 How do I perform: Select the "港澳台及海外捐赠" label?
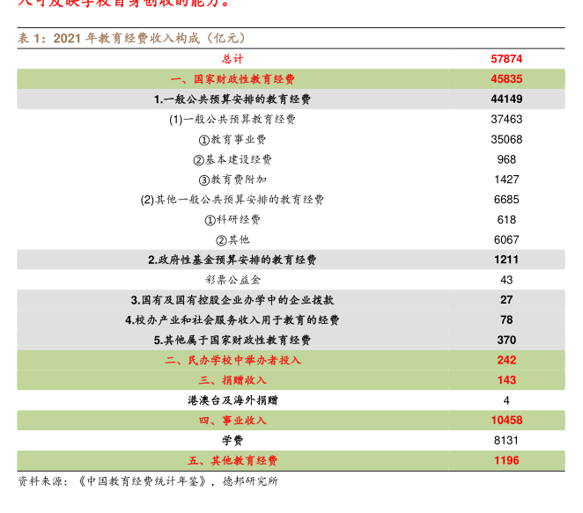[232, 400]
